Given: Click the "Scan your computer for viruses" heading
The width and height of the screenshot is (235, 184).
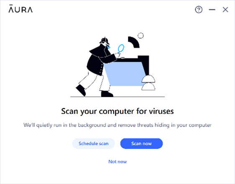Looking at the screenshot, I should (117, 111).
